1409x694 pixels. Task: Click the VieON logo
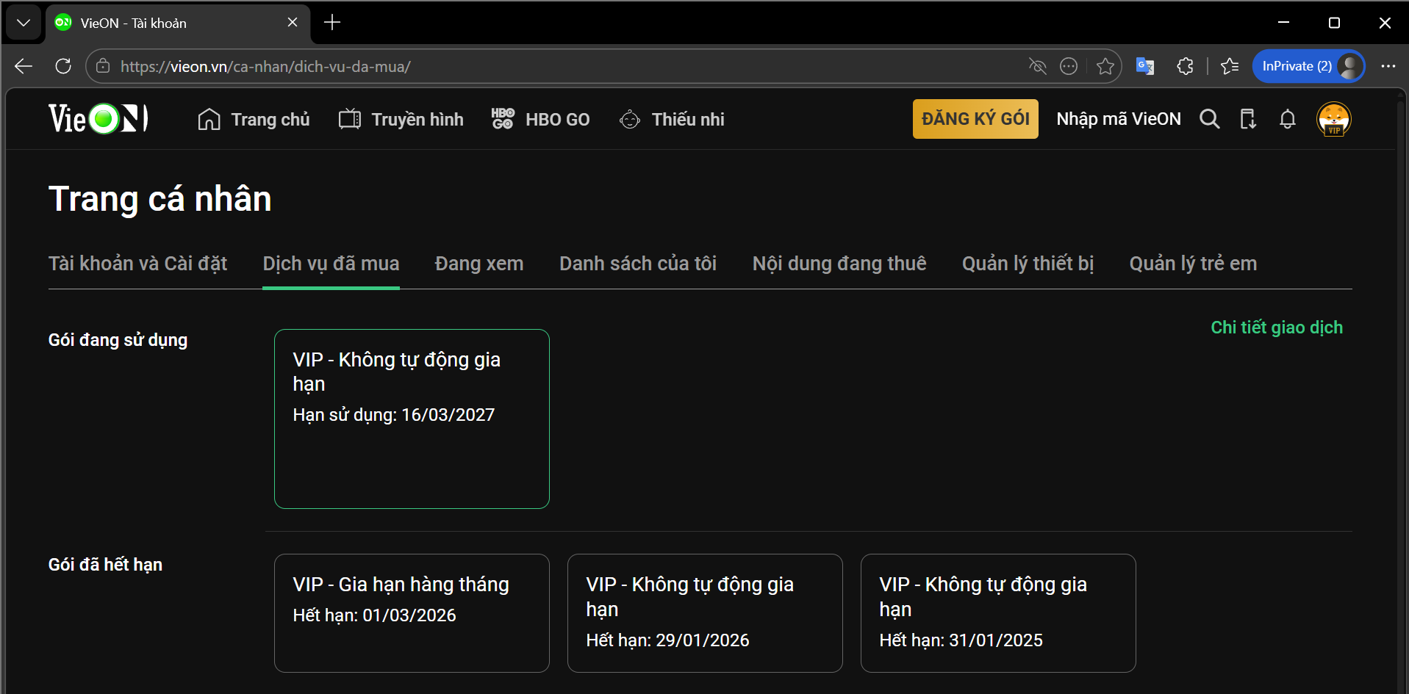[x=98, y=118]
